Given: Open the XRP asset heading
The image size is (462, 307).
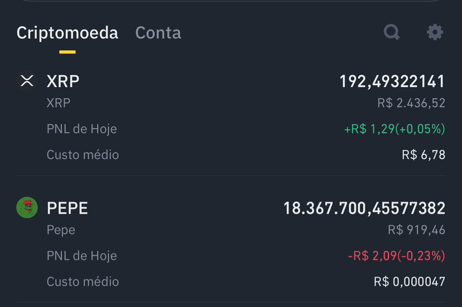Looking at the screenshot, I should (63, 81).
